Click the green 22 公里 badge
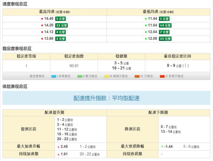Screen dimensions: 213x161 pos(62,25)
